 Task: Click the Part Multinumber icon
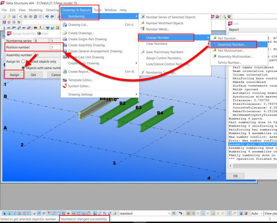(214, 51)
